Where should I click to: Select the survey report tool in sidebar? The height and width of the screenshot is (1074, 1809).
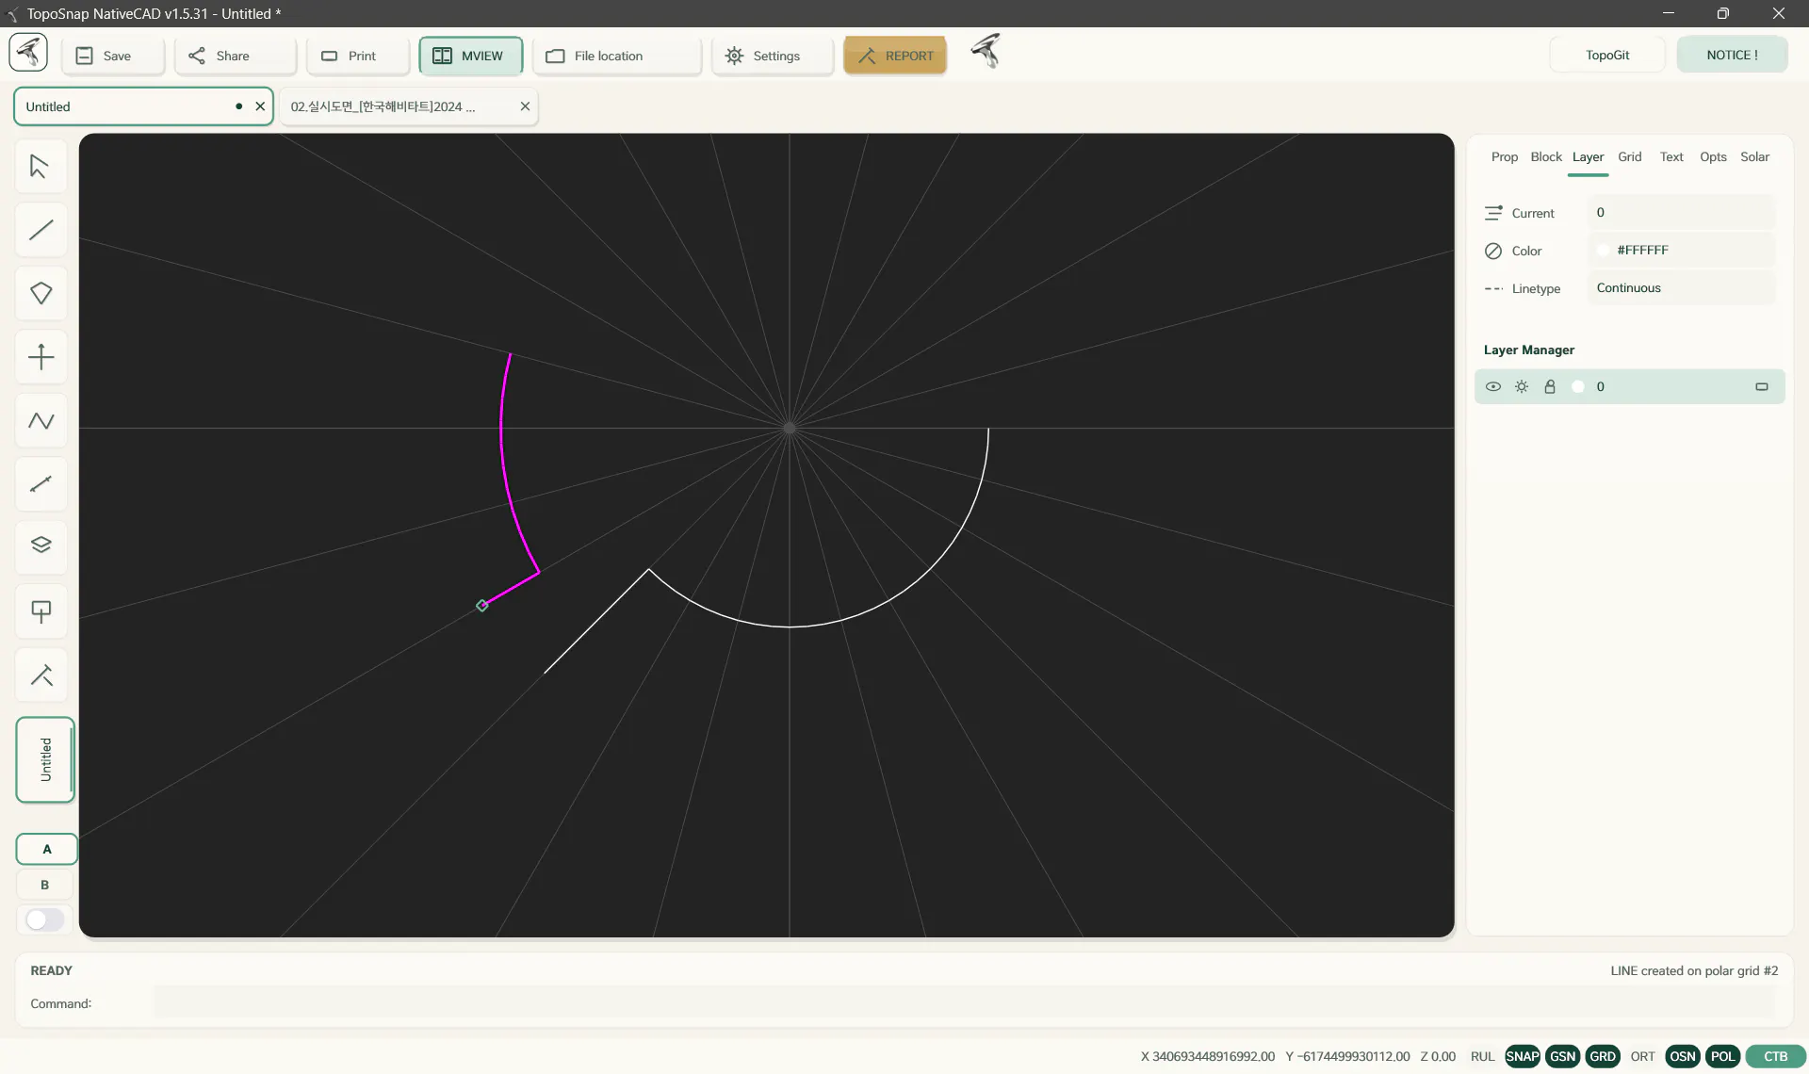41,675
